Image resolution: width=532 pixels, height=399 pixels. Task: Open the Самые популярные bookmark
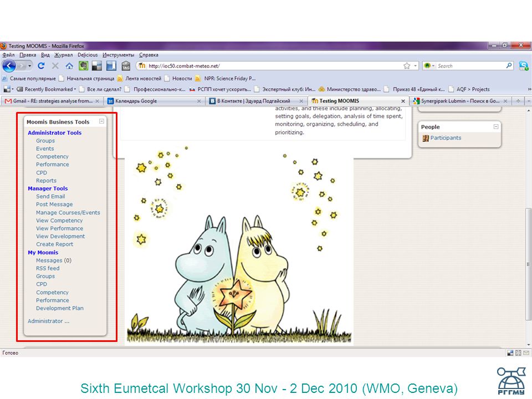tap(29, 78)
